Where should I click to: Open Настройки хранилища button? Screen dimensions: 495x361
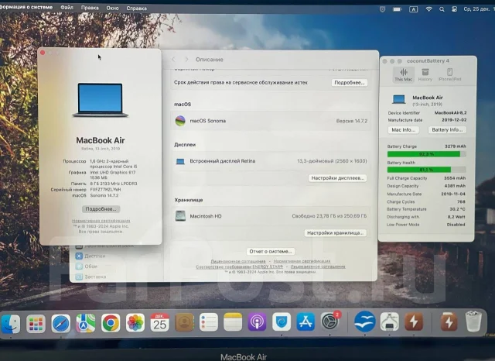[x=335, y=232]
